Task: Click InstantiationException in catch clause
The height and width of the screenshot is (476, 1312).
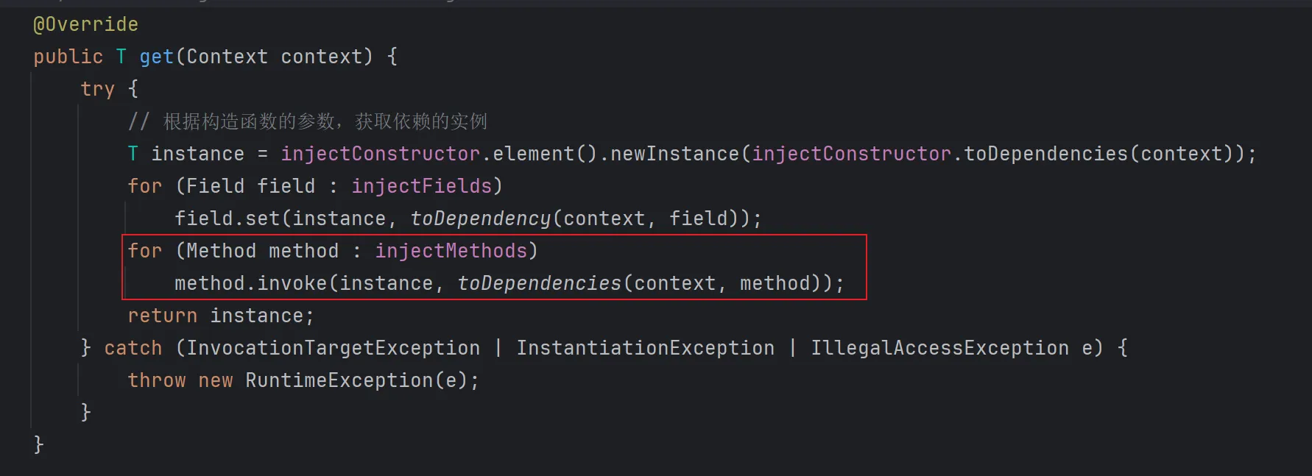Action: point(645,348)
